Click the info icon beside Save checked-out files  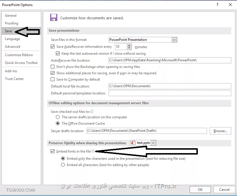[92, 111]
